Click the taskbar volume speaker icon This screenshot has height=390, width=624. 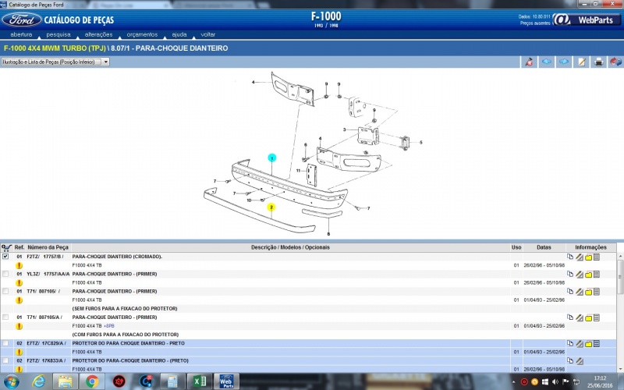(x=555, y=382)
